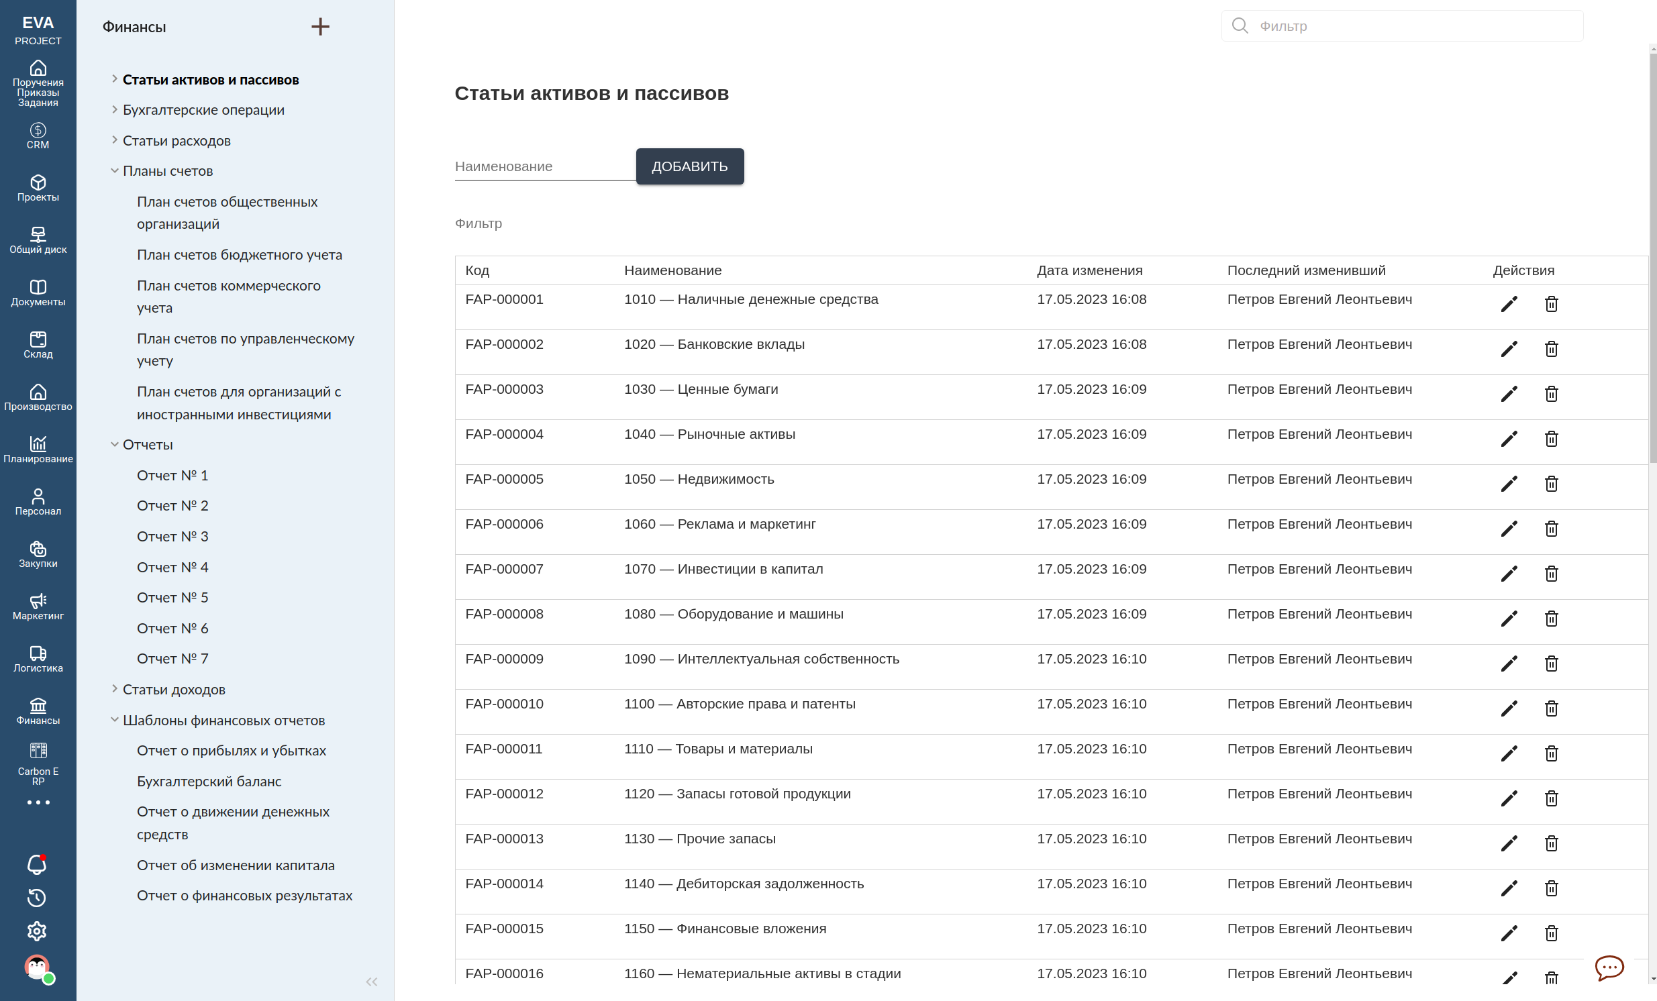
Task: Select the Склад module icon
Action: coord(38,344)
